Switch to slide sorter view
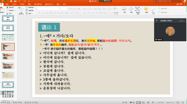The width and height of the screenshot is (187, 104). (143, 102)
